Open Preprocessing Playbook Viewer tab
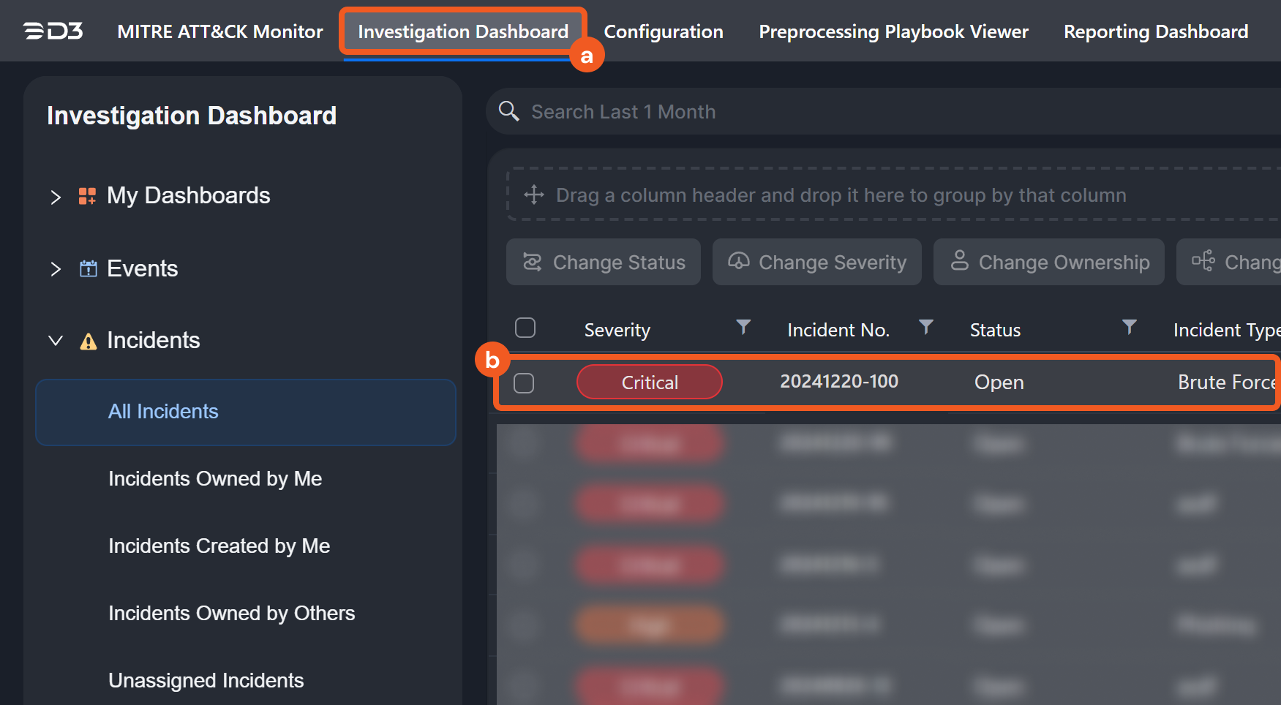The image size is (1281, 705). coord(893,31)
